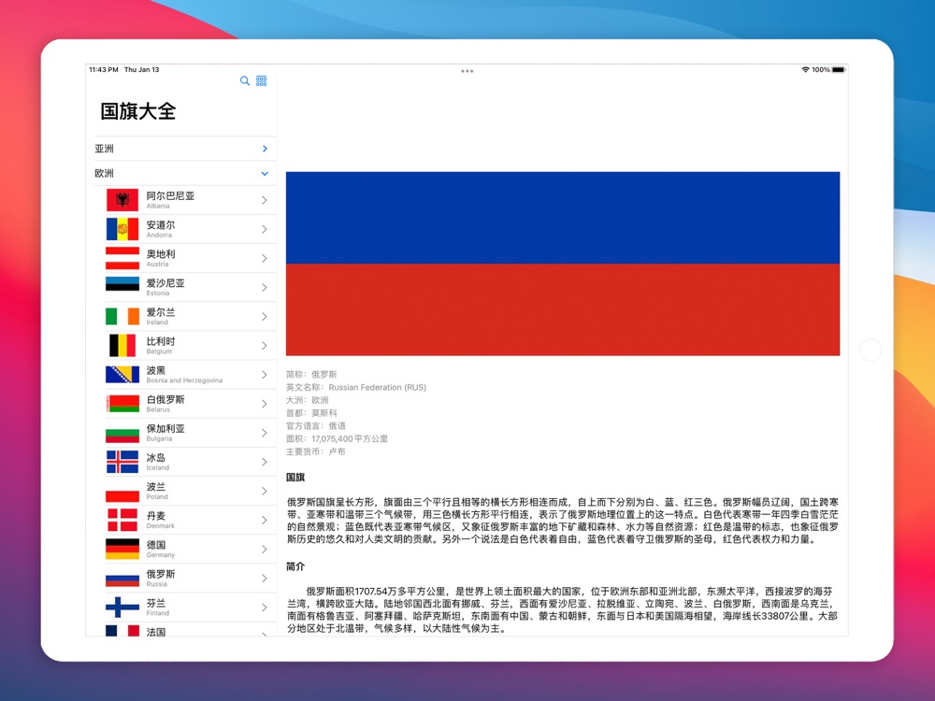Tap the 国旗大全 title
Screen dimensions: 935x701
(137, 111)
